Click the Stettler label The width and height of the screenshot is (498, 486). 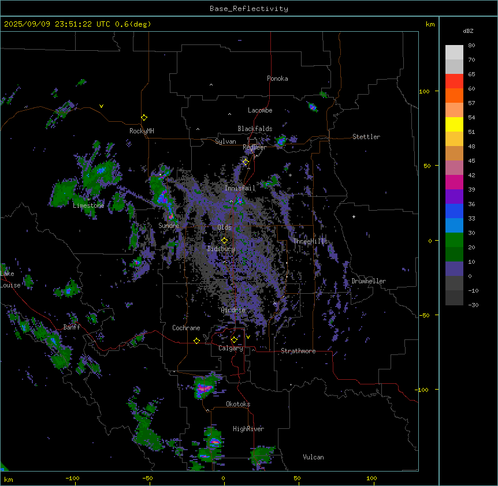[x=366, y=137]
